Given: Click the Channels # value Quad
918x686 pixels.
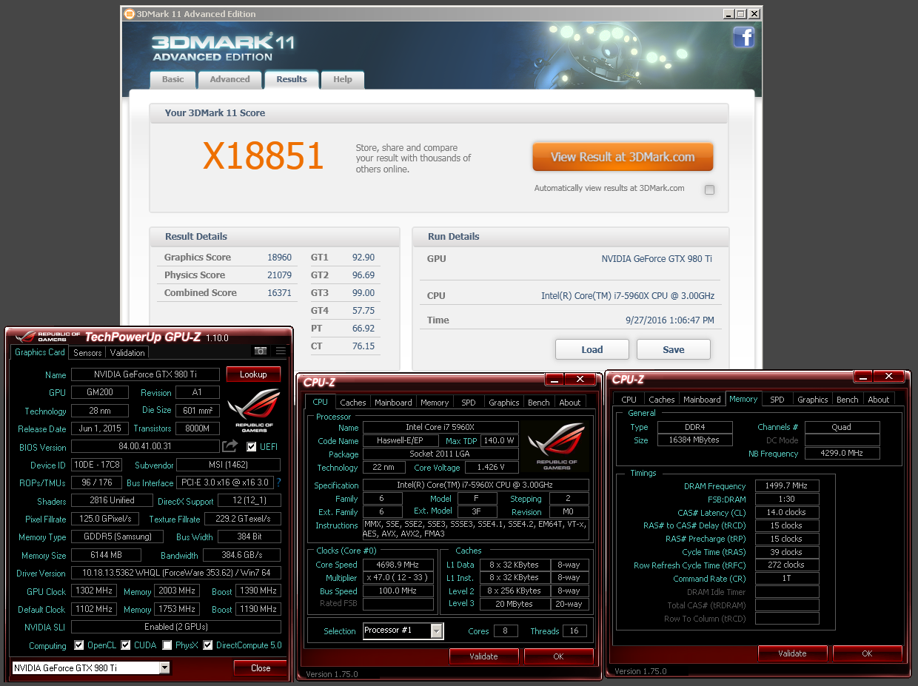Looking at the screenshot, I should pos(842,427).
